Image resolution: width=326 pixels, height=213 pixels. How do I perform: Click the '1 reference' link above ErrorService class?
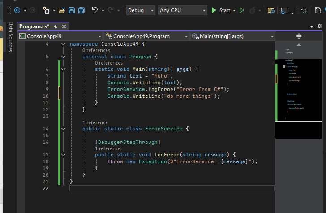[95, 122]
